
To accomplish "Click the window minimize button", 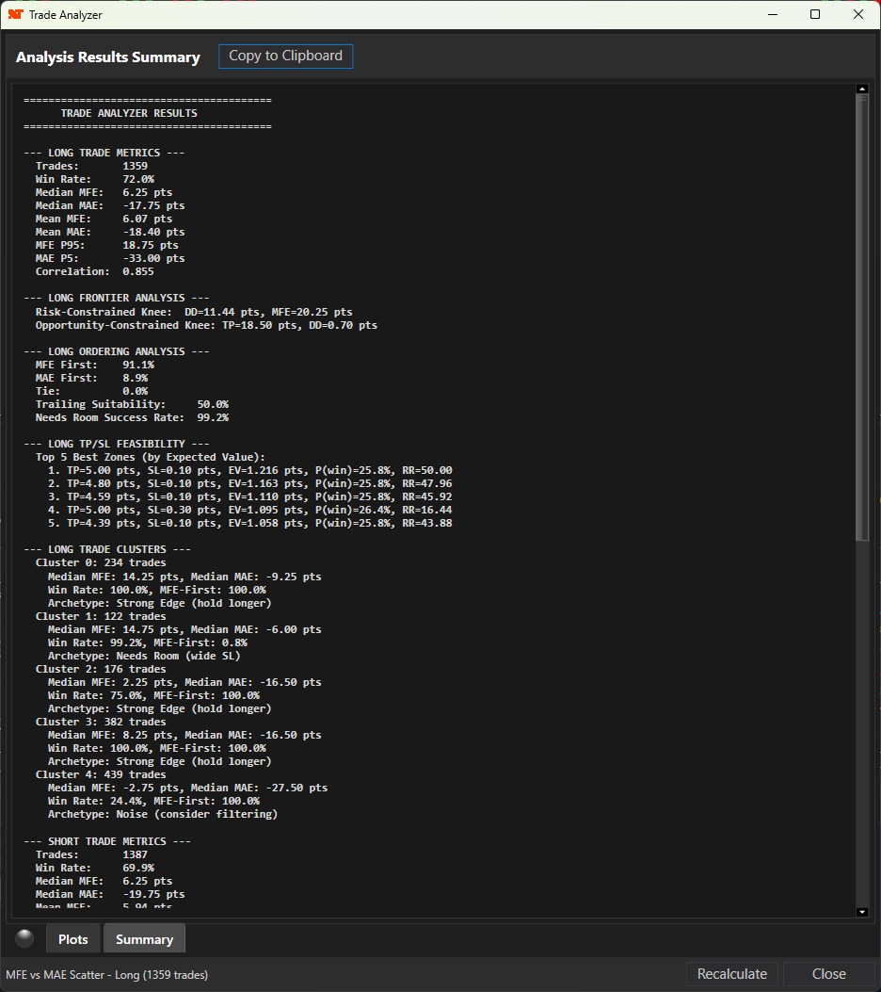I will 772,14.
